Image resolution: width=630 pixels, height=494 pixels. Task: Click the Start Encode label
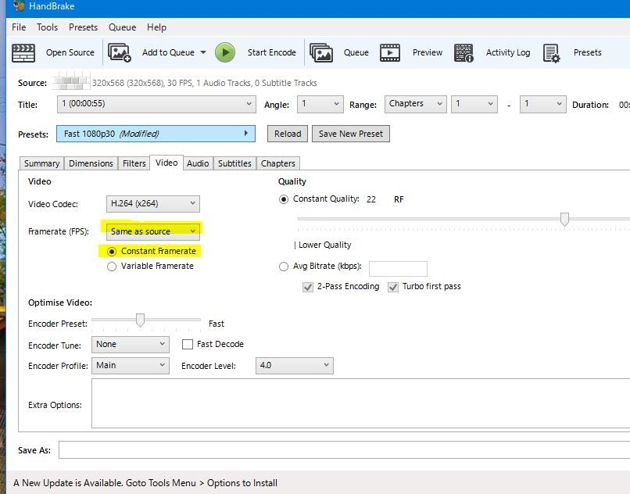pos(271,52)
